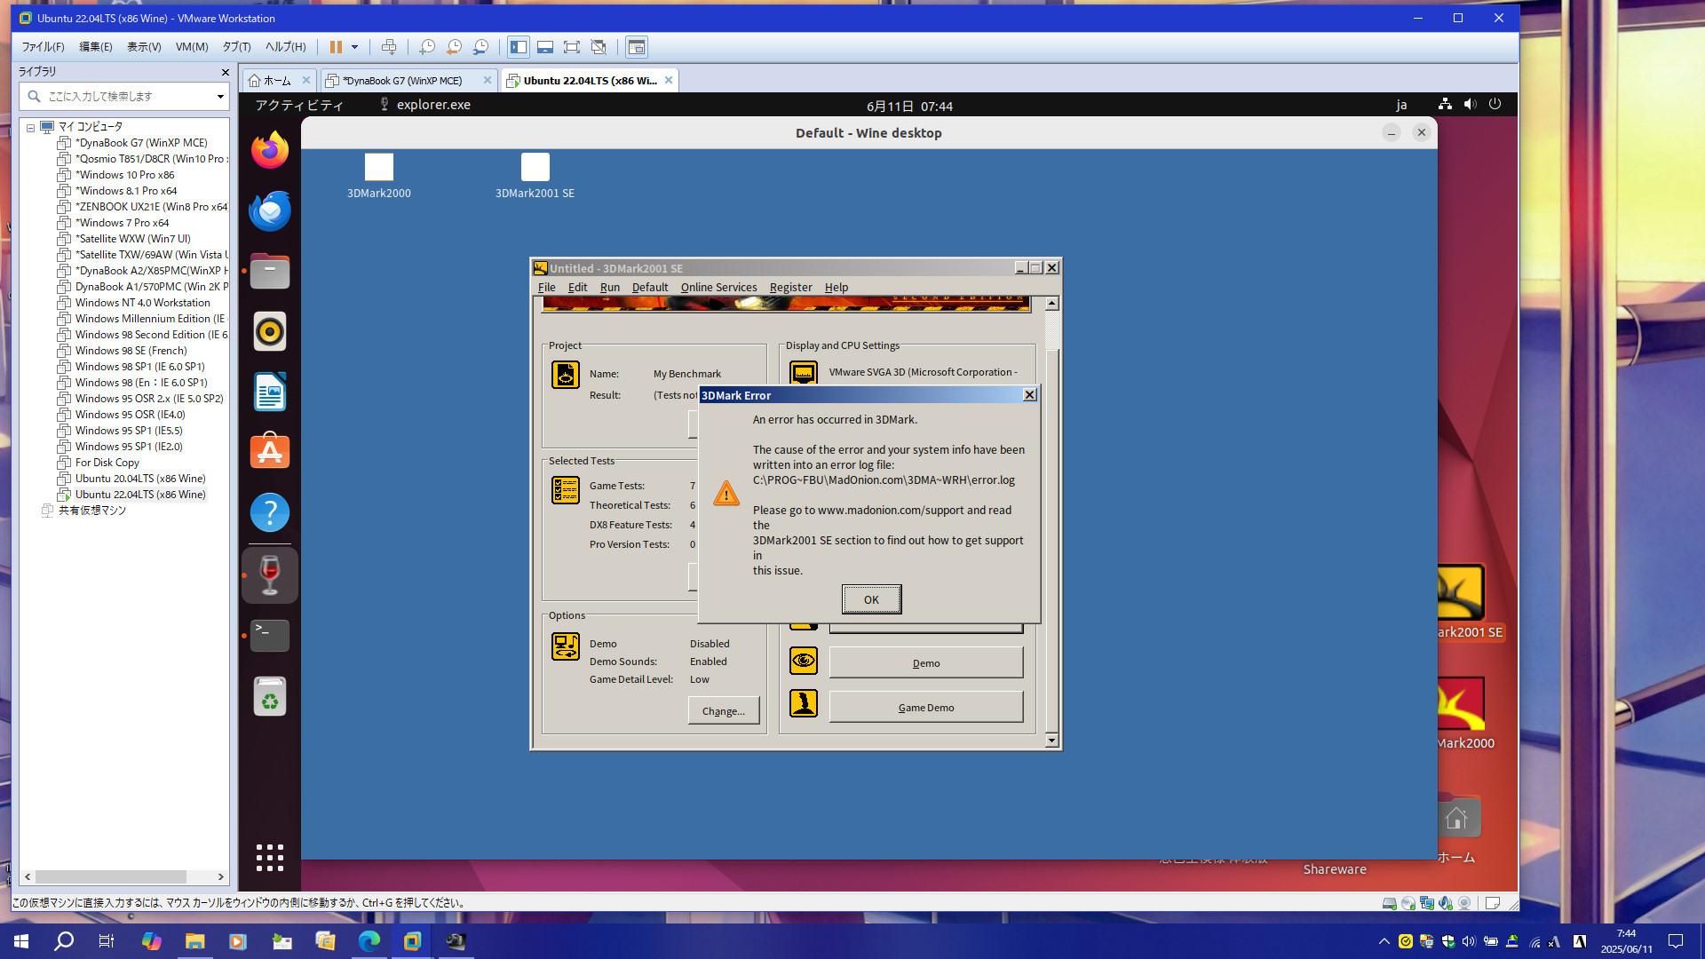
Task: Open the library search dropdown arrow
Action: [219, 96]
